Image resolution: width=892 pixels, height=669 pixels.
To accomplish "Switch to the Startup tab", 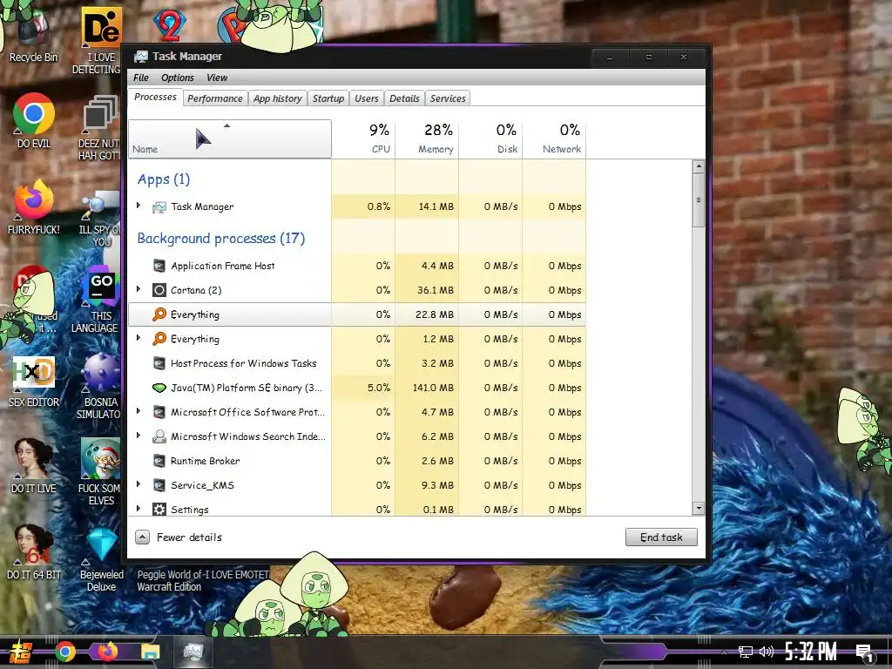I will point(328,98).
